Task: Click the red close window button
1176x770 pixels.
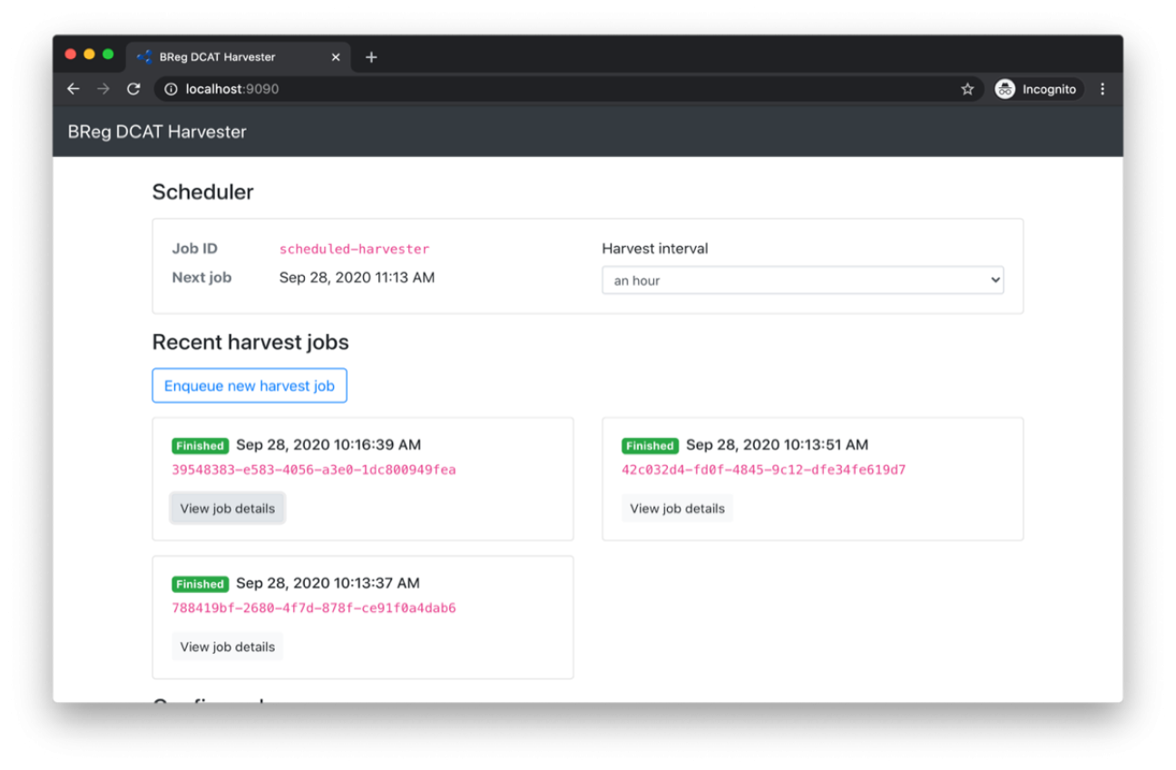Action: coord(71,54)
